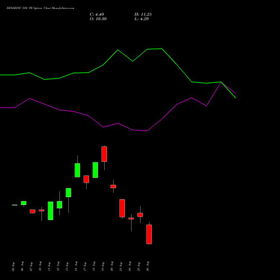Select the last red candlestick for 26 Aug
Image resolution: width=280 pixels, height=280 pixels.
coord(149,234)
